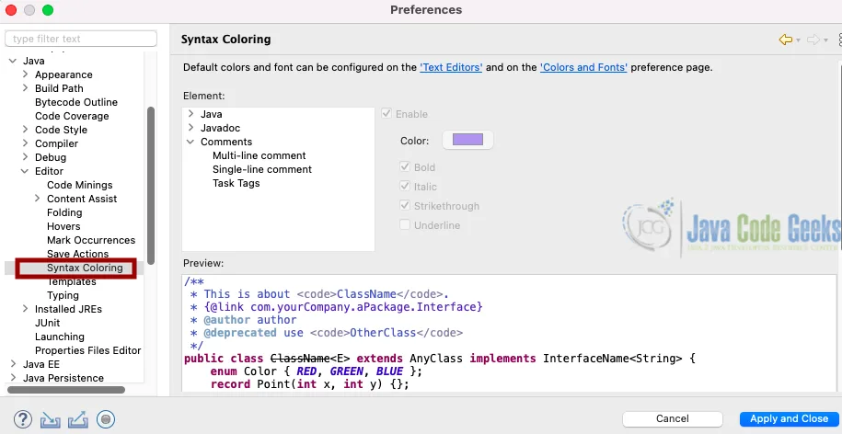
Task: Click the Cancel button
Action: (x=673, y=419)
